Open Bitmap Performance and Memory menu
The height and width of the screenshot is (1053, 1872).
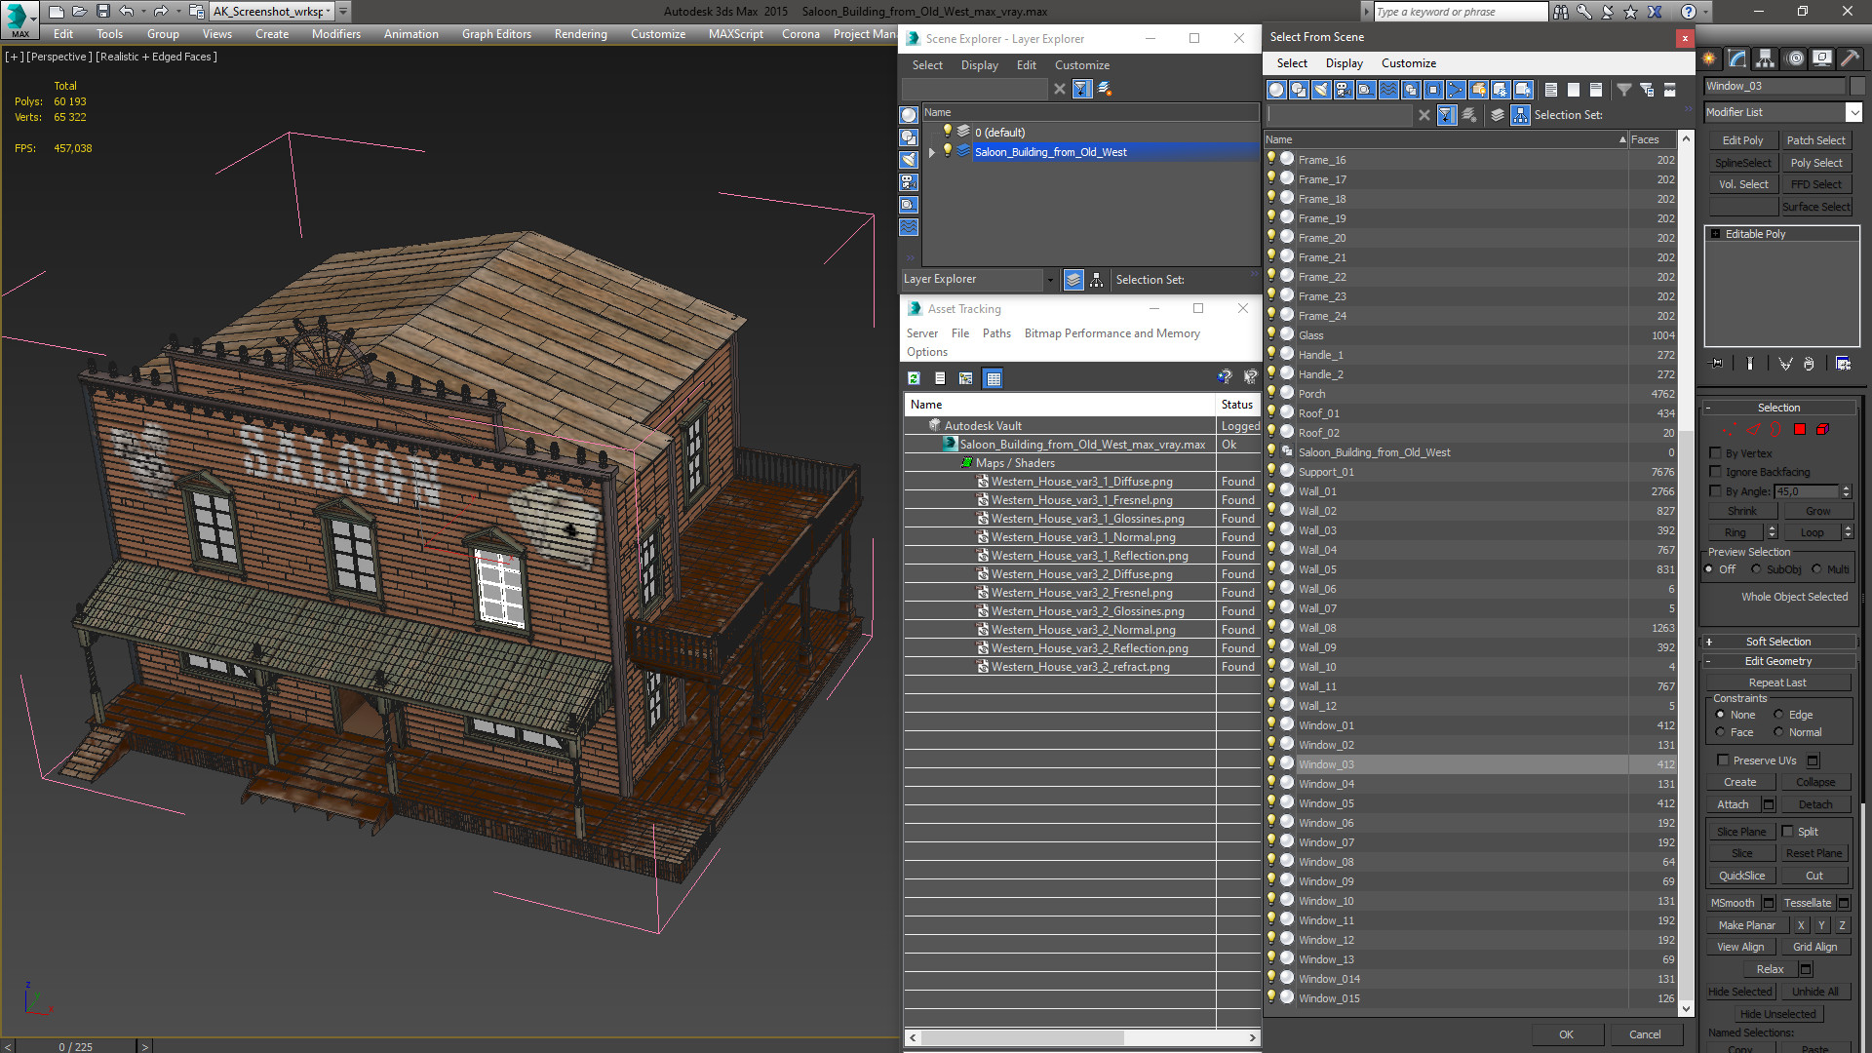click(1111, 333)
